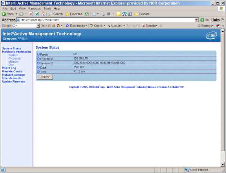Viewport: 226px width, 173px height.
Task: Open the Remote Control link
Action: coord(13,71)
